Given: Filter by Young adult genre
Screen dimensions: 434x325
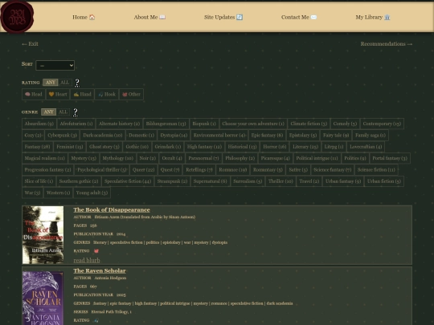Looking at the screenshot, I should 92,193.
